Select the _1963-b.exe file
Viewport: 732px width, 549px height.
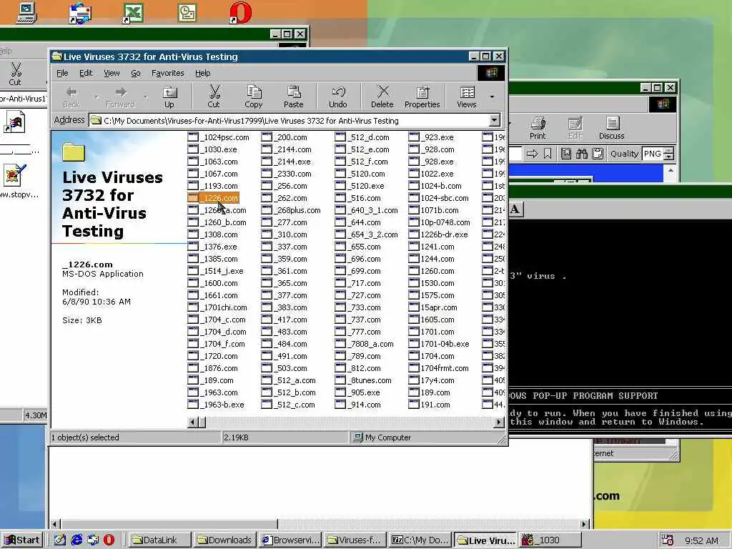(x=216, y=405)
